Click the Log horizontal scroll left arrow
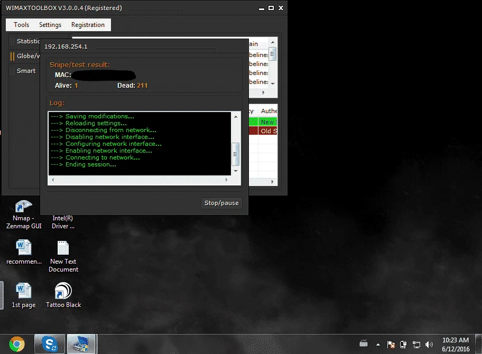 click(x=53, y=180)
